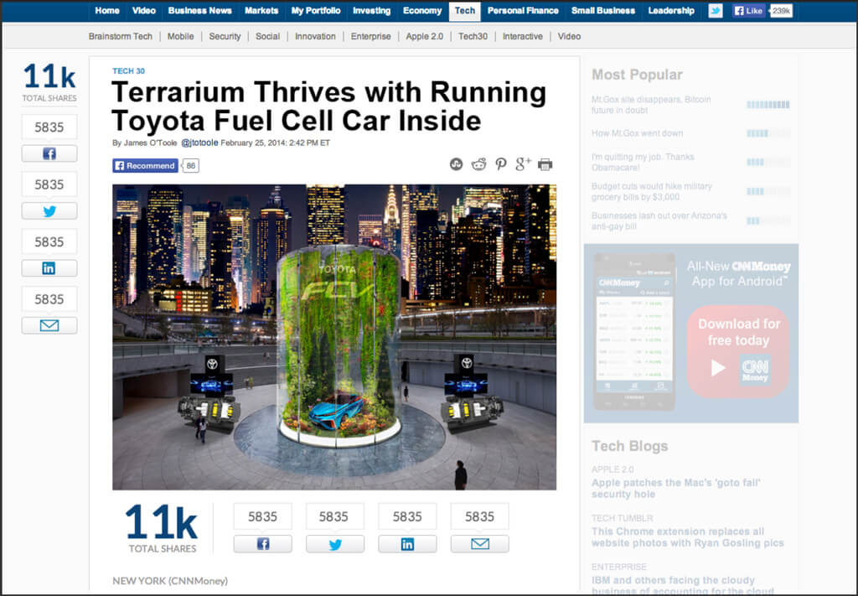Click 'Download for free today' ad button
This screenshot has width=858, height=596.
[x=739, y=351]
